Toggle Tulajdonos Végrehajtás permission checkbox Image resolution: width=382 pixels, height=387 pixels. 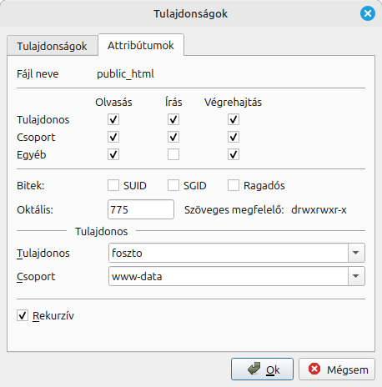click(x=234, y=119)
